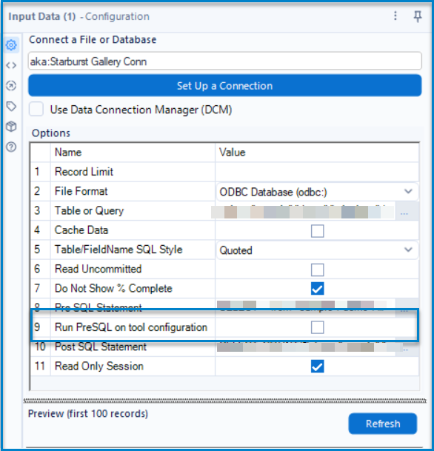This screenshot has width=434, height=451.
Task: Select the Post SQL Statement row label
Action: (101, 347)
